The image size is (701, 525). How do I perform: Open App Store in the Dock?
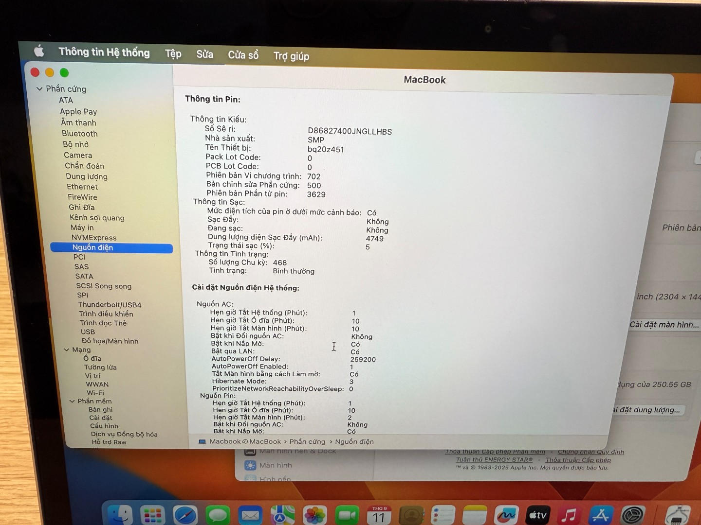point(601,515)
